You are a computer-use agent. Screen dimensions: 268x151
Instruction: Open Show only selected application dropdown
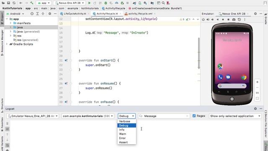tap(235, 116)
